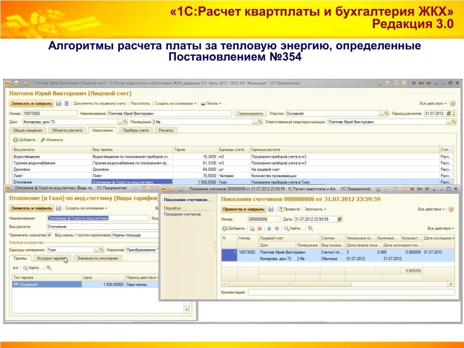Move row up with blue up arrow

[x=269, y=228]
